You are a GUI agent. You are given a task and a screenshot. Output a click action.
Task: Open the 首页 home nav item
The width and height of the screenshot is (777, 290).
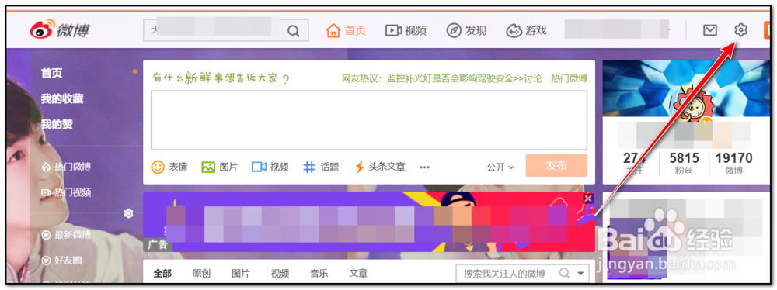pyautogui.click(x=346, y=31)
